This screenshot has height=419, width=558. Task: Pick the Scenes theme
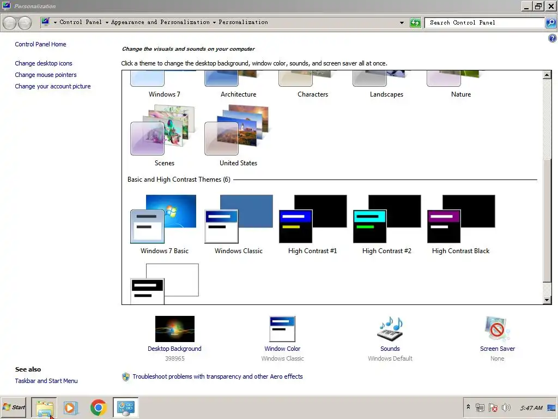tap(163, 135)
